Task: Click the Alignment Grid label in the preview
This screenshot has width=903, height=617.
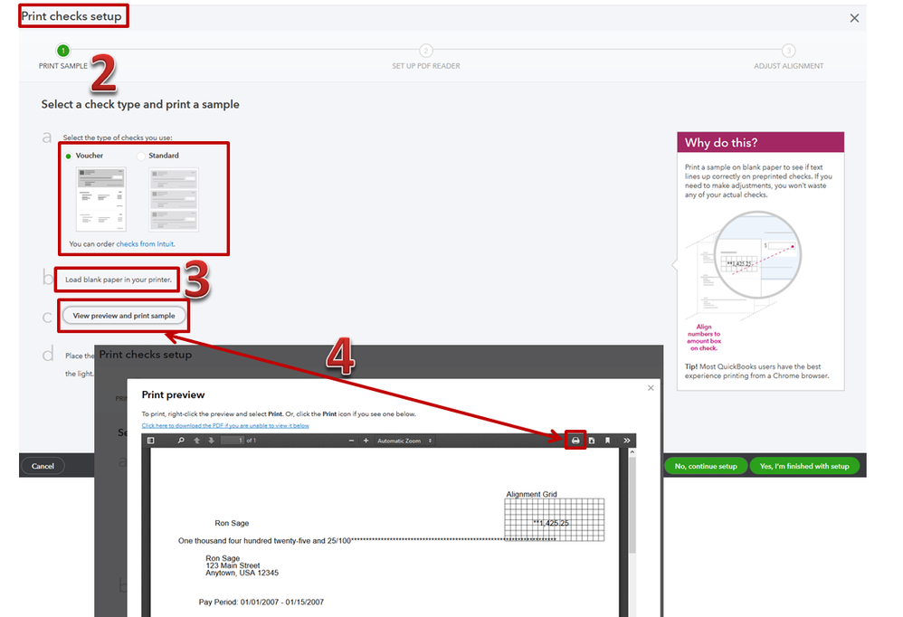Action: (531, 494)
